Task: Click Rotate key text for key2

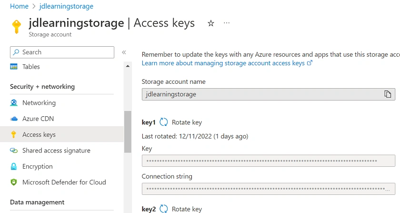Action: coord(187,209)
